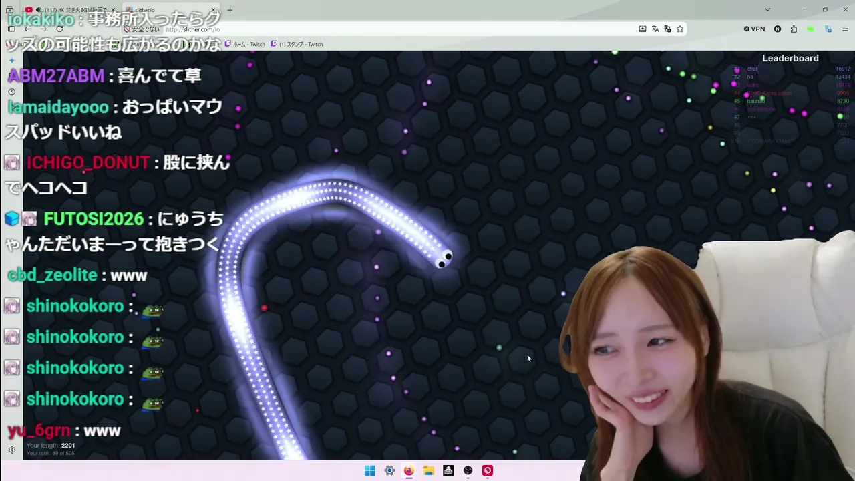Open File Explorer from the taskbar
Screen dimensions: 855x481
[429, 470]
